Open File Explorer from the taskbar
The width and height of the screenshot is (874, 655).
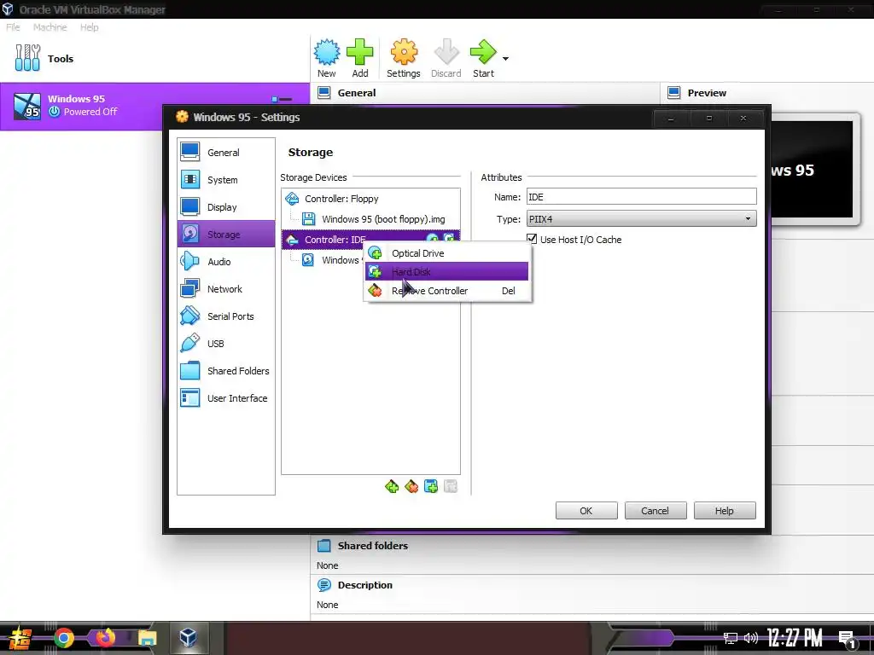click(x=148, y=638)
